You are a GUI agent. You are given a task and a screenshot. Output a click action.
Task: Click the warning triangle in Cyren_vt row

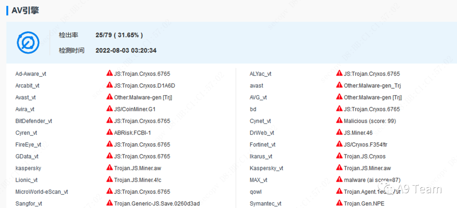pyautogui.click(x=110, y=132)
